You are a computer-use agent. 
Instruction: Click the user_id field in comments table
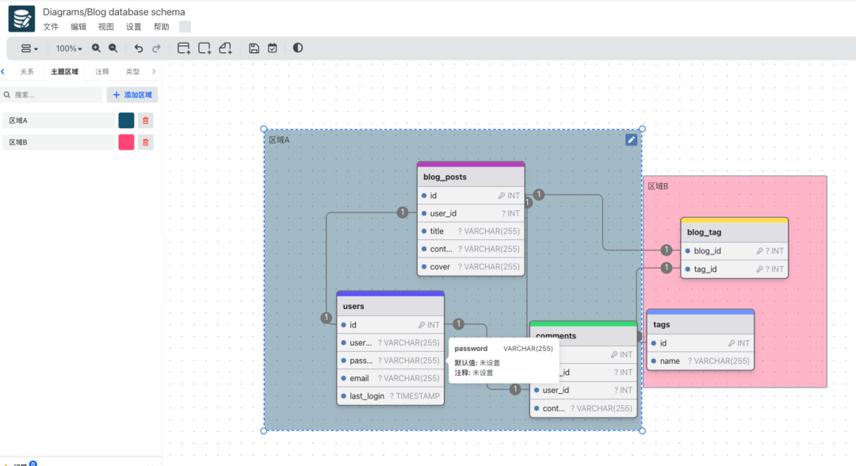(583, 390)
